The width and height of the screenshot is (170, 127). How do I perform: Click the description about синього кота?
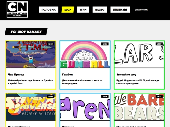pyautogui.click(x=82, y=82)
